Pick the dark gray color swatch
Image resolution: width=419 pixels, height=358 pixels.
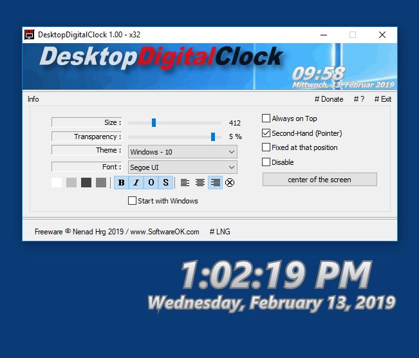(x=86, y=183)
